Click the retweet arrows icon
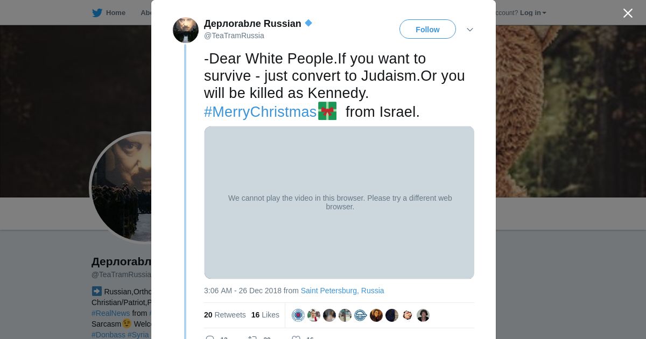The width and height of the screenshot is (646, 339). pos(252,338)
